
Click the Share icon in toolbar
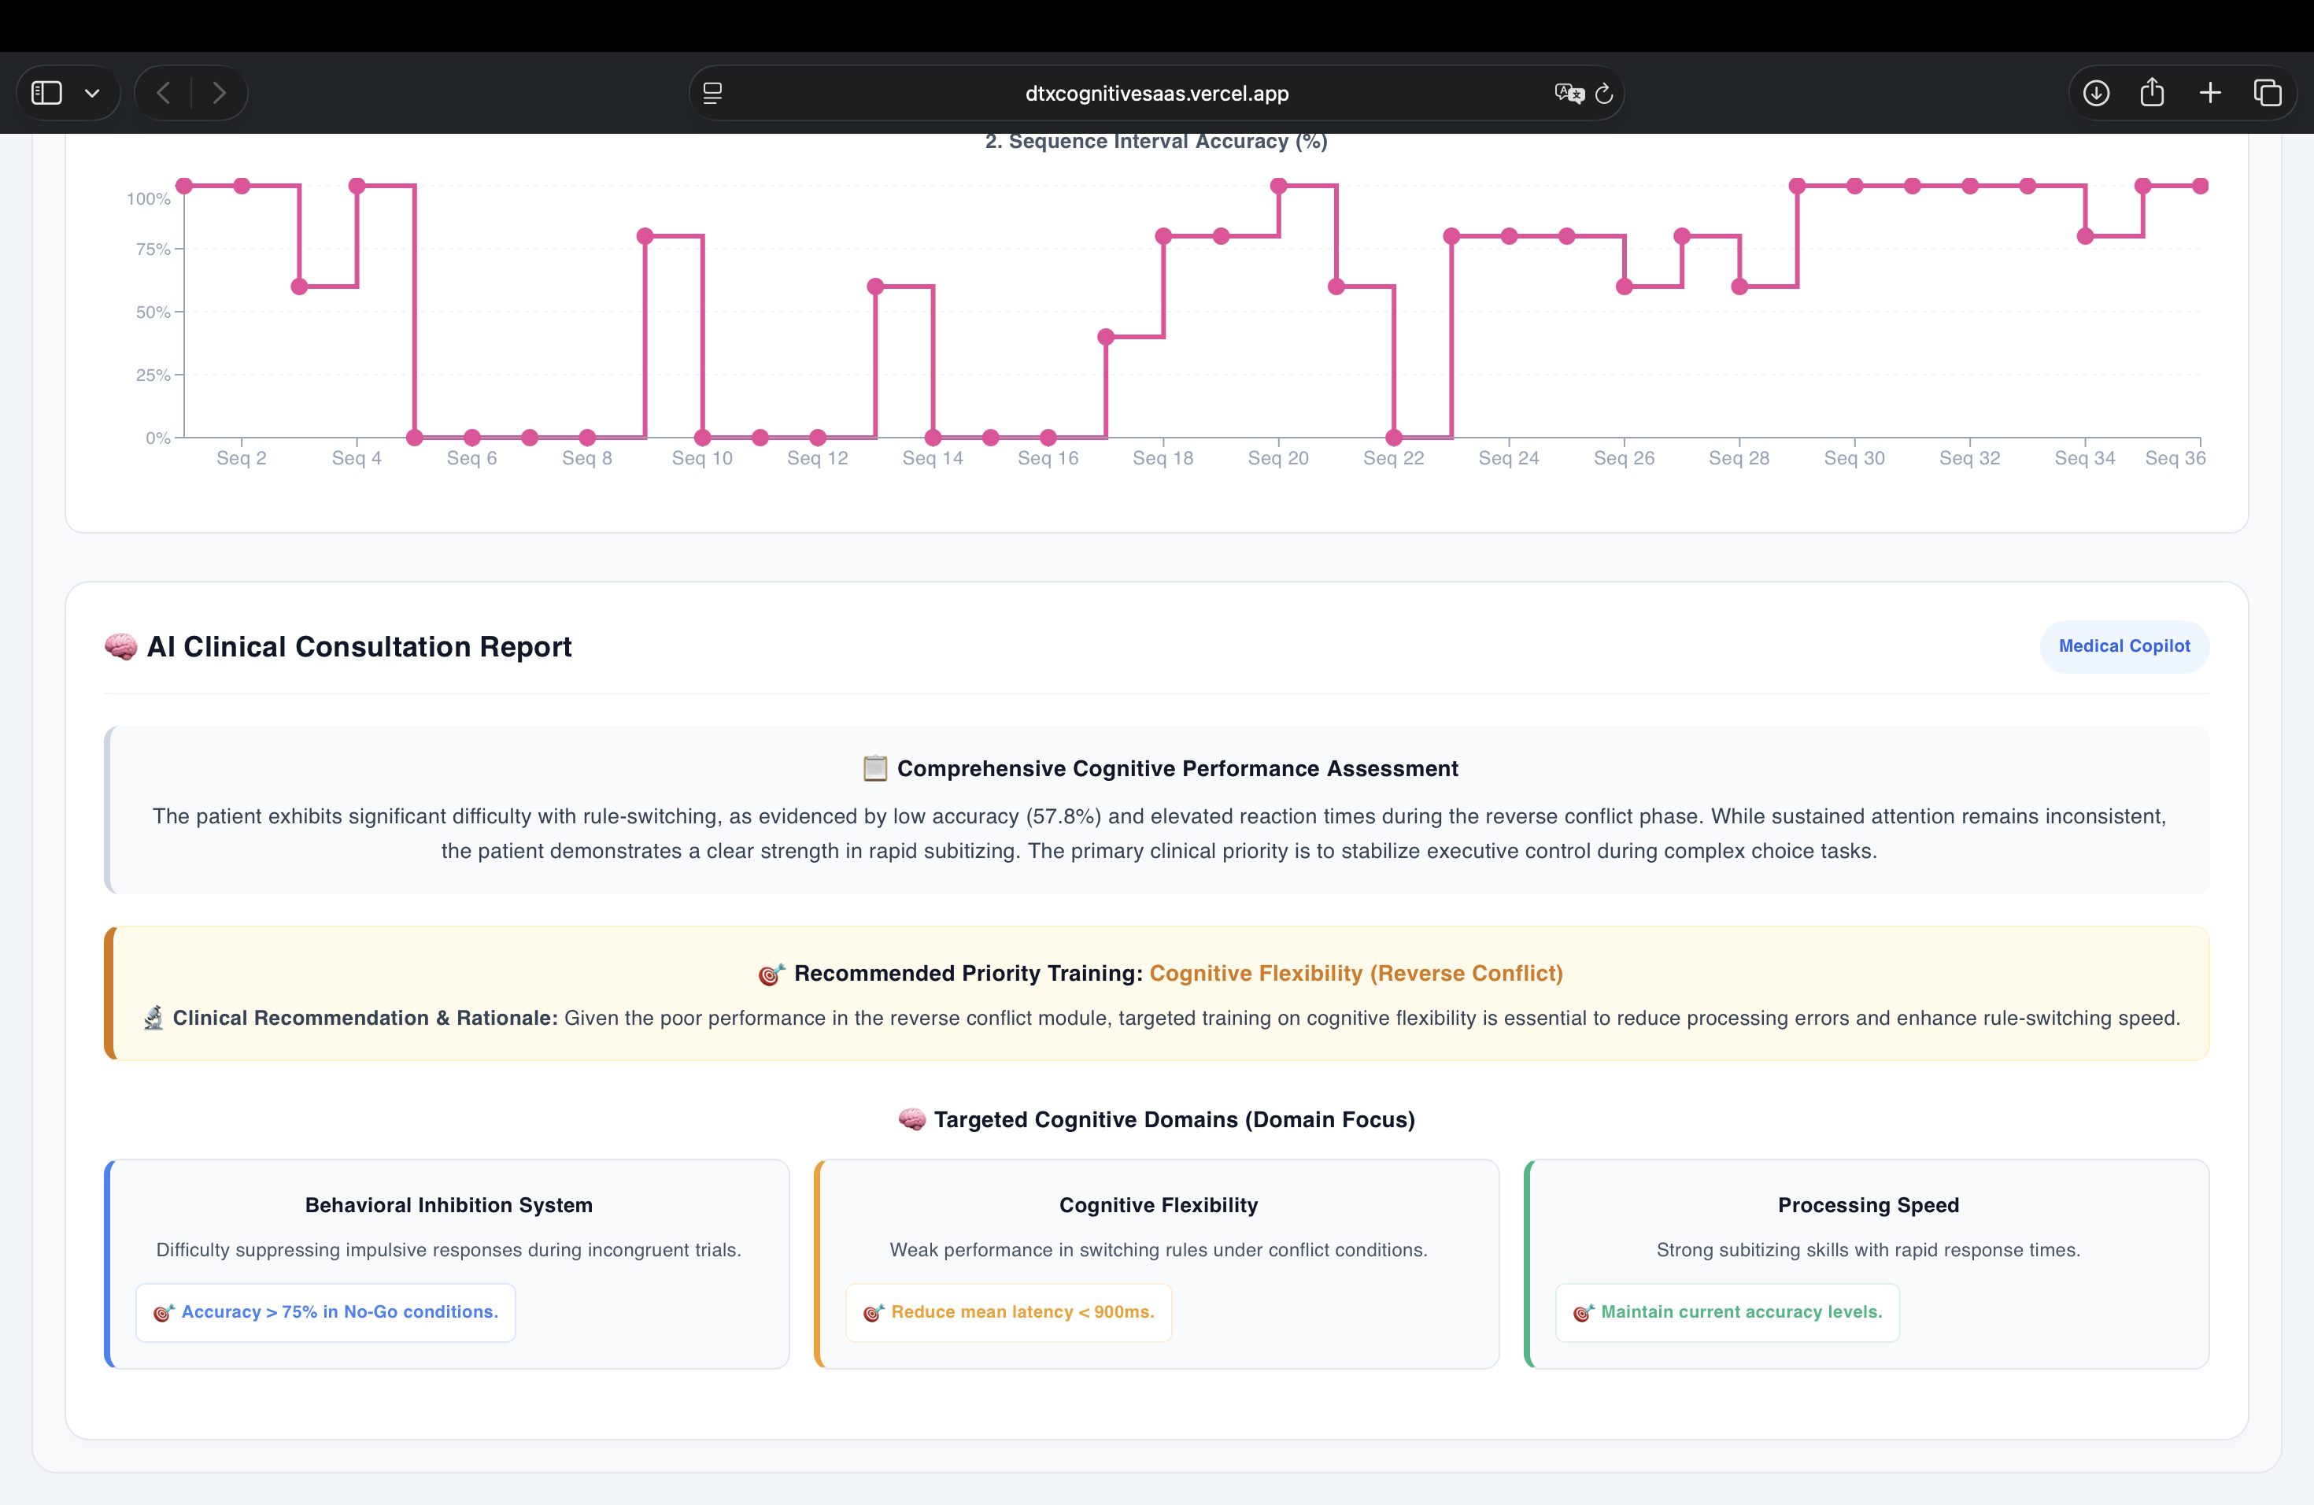coord(2153,92)
